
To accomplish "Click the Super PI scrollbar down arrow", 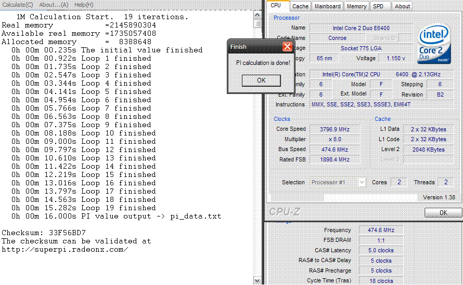I will [257, 280].
